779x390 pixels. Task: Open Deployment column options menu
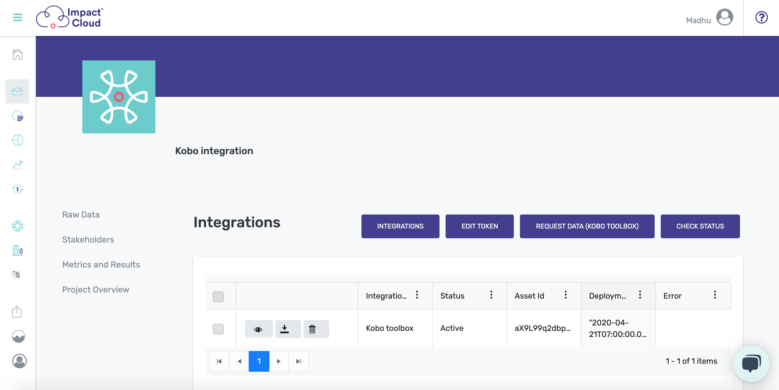[640, 295]
